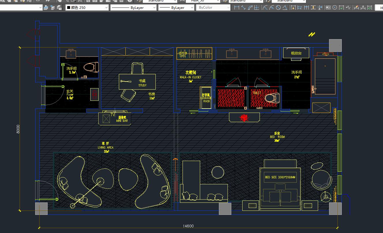Select the 8000 vertical dimension text
Viewport: 383px width, 233px height.
18,129
